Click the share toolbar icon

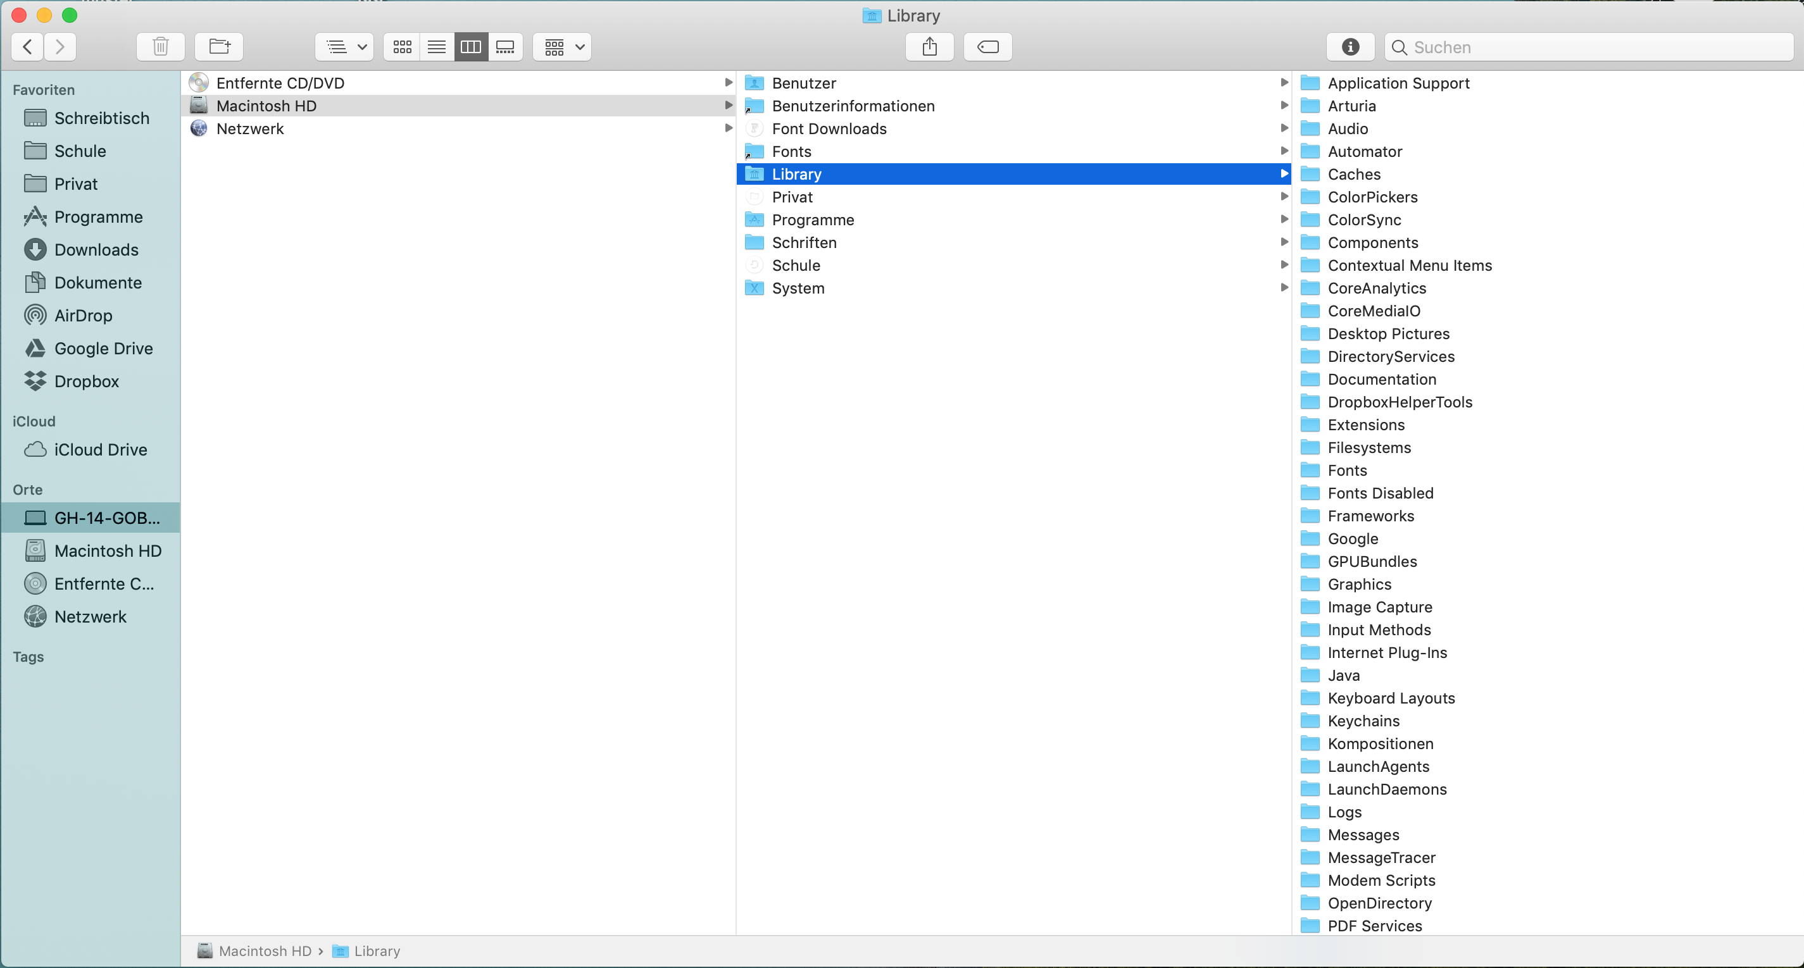[929, 47]
